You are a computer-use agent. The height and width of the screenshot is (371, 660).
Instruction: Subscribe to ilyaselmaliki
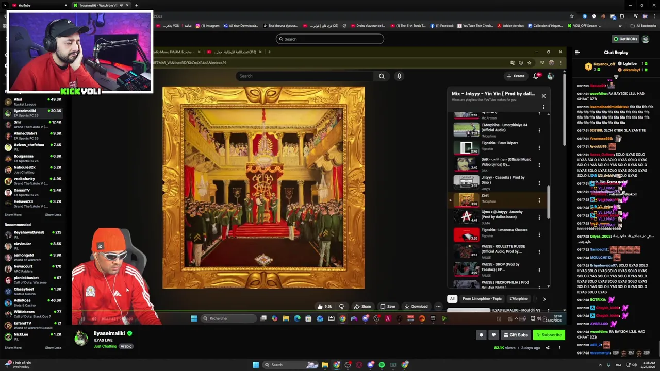click(549, 335)
